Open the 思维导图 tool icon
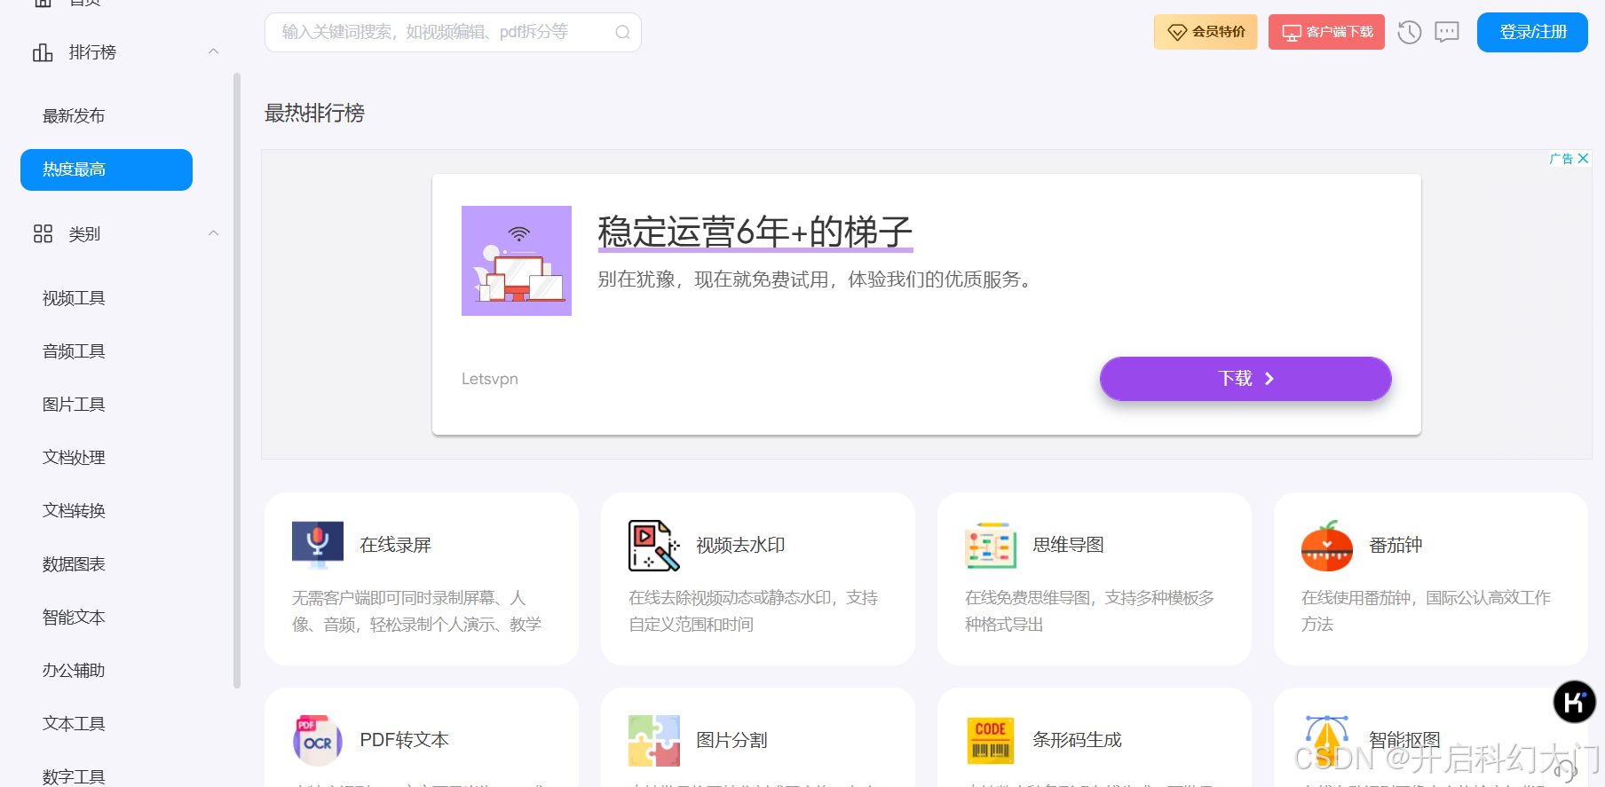Screen dimensions: 1605x787 coord(991,545)
